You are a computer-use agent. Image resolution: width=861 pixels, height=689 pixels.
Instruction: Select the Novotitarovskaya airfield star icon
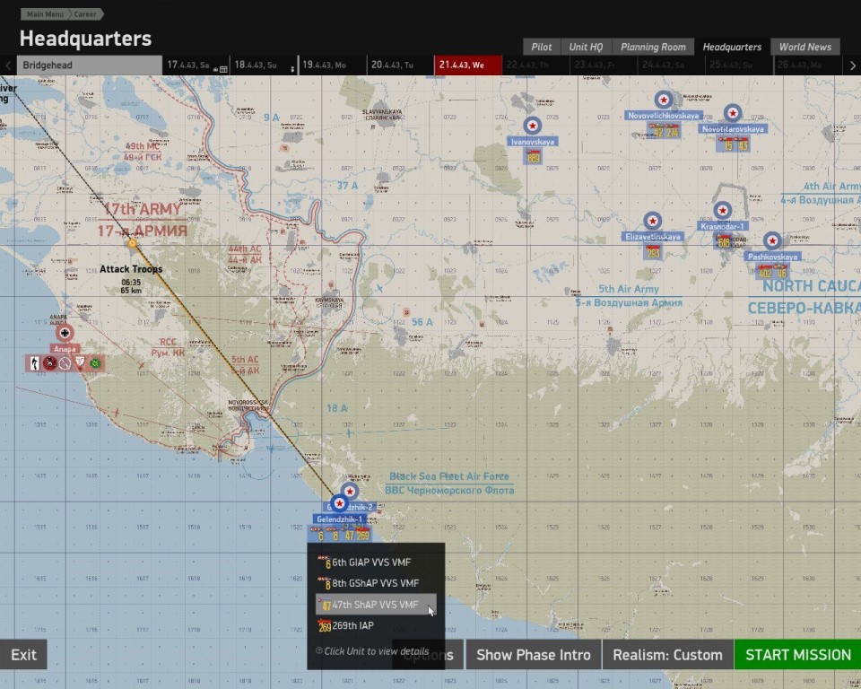(733, 114)
